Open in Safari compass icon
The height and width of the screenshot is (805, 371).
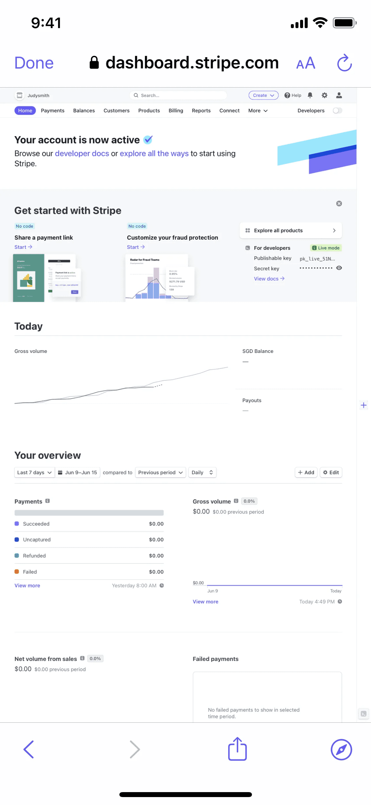point(341,749)
